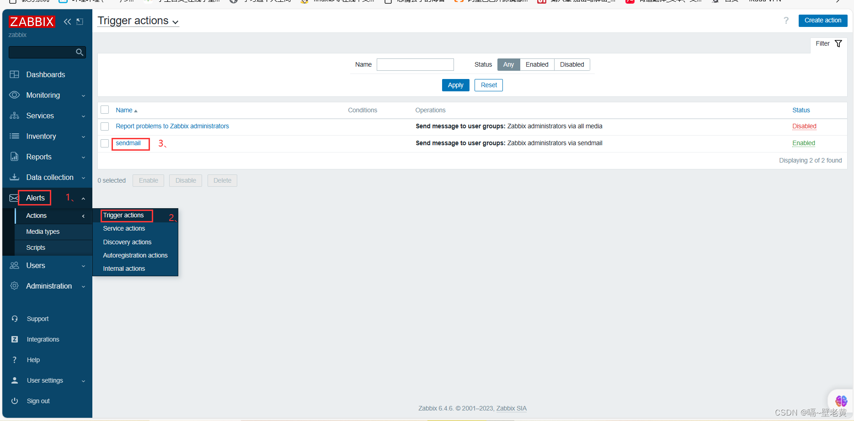Expand the Data collection menu chevron
The height and width of the screenshot is (421, 854).
pyautogui.click(x=83, y=178)
